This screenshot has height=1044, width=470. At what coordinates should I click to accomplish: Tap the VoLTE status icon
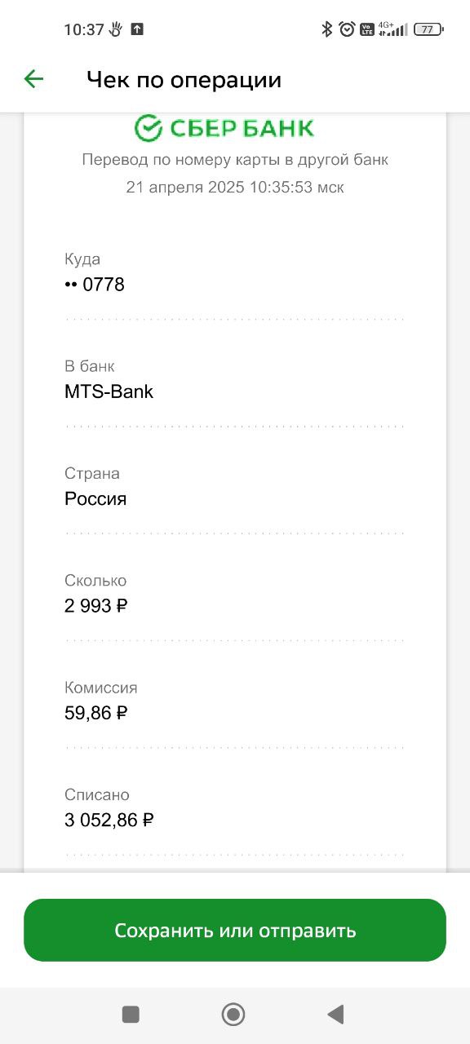[367, 29]
